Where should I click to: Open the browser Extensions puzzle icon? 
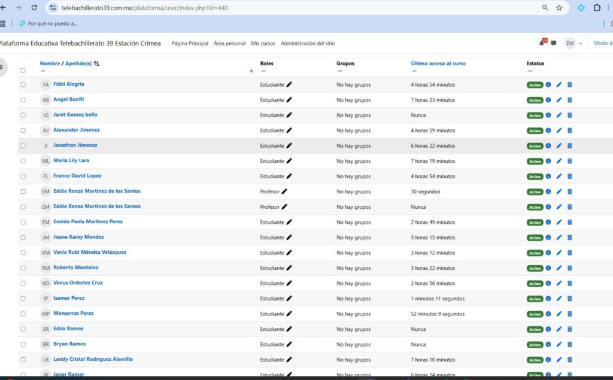pyautogui.click(x=597, y=8)
